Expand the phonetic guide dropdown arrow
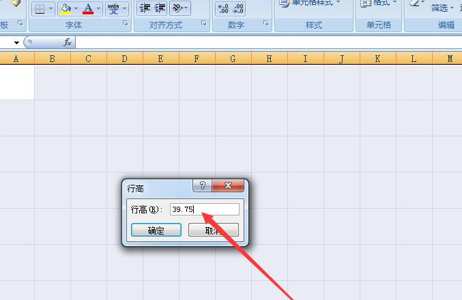The image size is (462, 300). coord(125,9)
